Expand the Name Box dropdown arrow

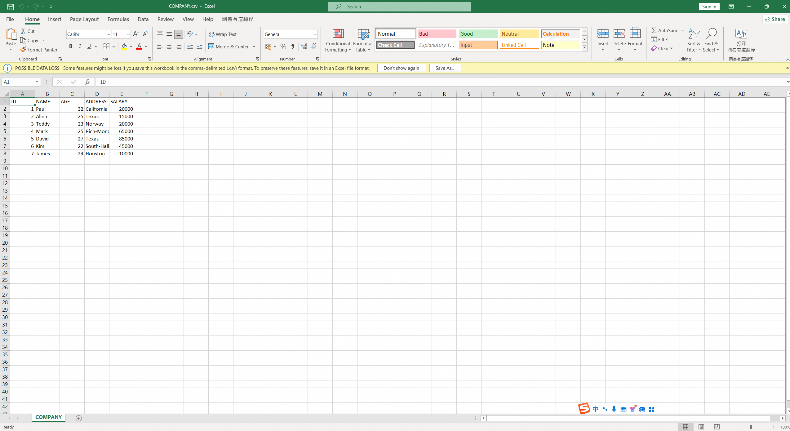pyautogui.click(x=37, y=82)
